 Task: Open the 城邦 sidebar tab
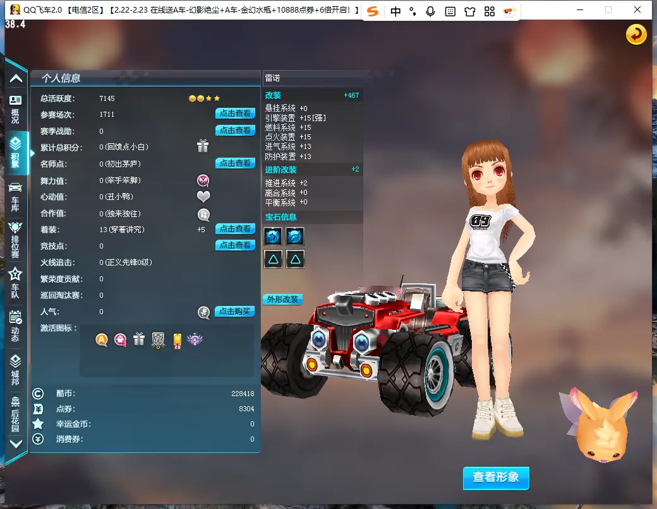click(x=15, y=370)
